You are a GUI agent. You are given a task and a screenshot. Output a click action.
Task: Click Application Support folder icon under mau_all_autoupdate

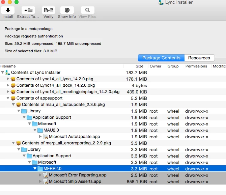[29, 117]
